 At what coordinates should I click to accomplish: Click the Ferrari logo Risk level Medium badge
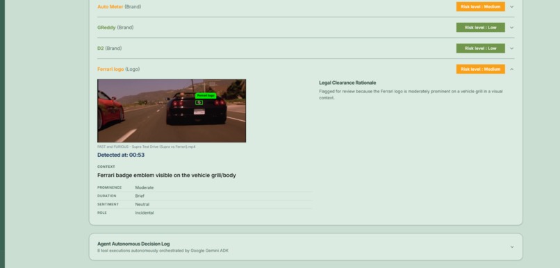click(x=480, y=69)
